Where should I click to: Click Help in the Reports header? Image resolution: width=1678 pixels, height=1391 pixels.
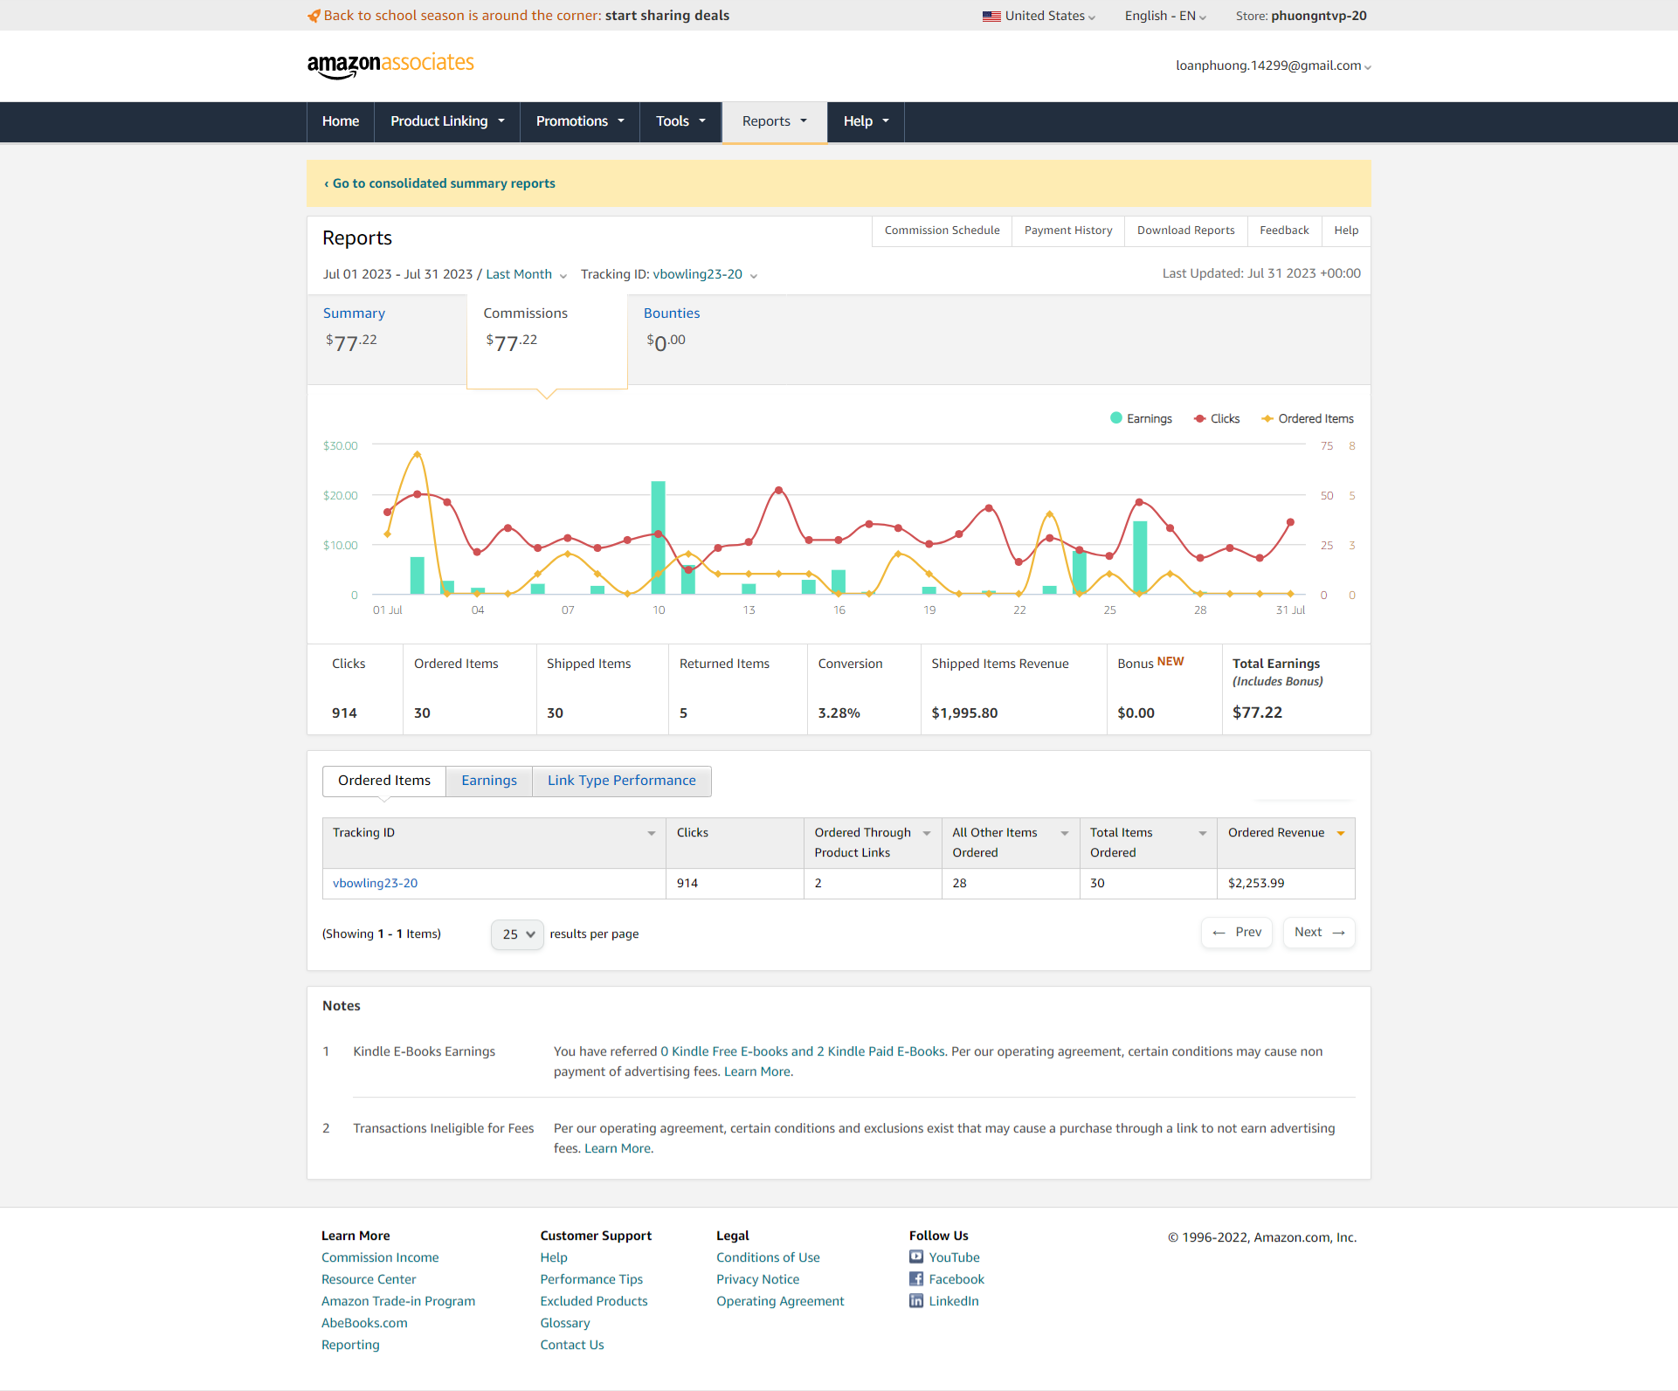1346,231
